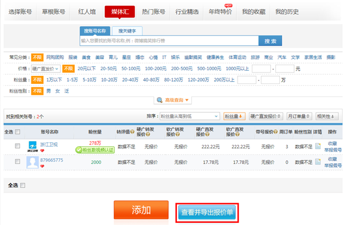Viewport: 344px width, 225px height.
Task: Select 不限 in 常见分类 row
Action: (x=37, y=57)
